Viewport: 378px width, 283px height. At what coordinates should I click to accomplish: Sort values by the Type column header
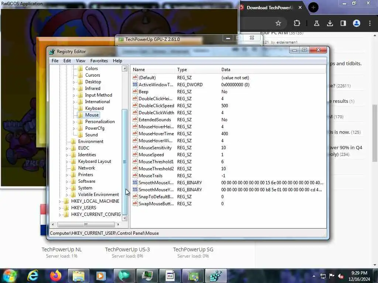coord(197,70)
